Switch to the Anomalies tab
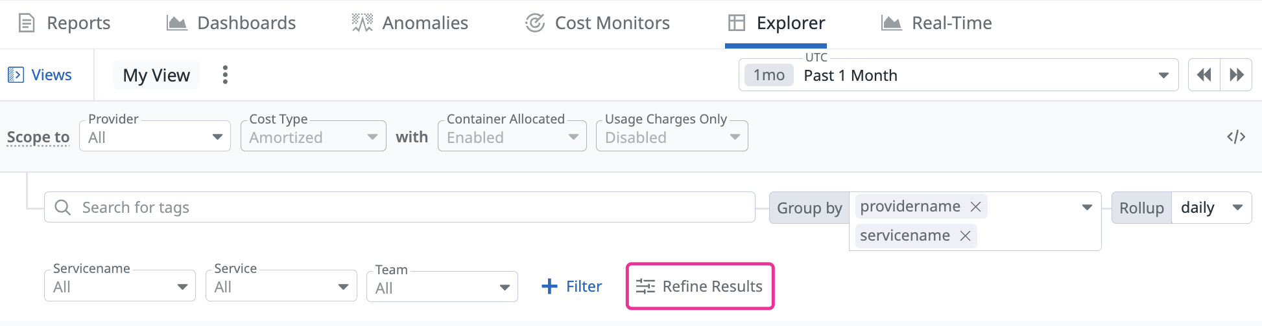 pos(410,23)
